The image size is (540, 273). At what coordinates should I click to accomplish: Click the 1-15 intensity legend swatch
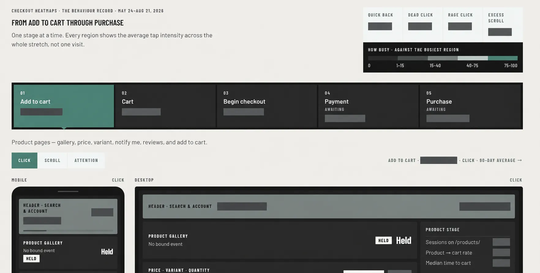(413, 58)
